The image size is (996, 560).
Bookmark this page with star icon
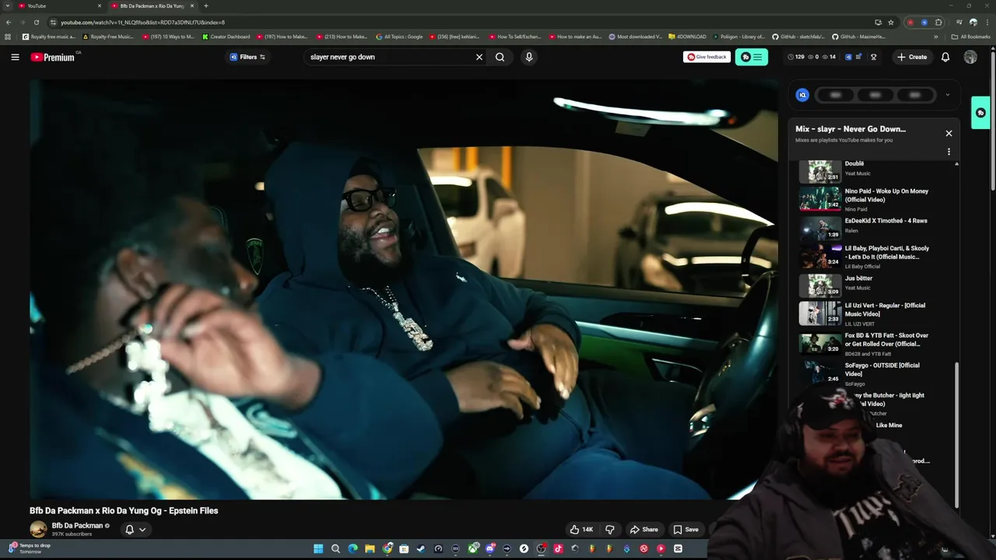click(891, 23)
